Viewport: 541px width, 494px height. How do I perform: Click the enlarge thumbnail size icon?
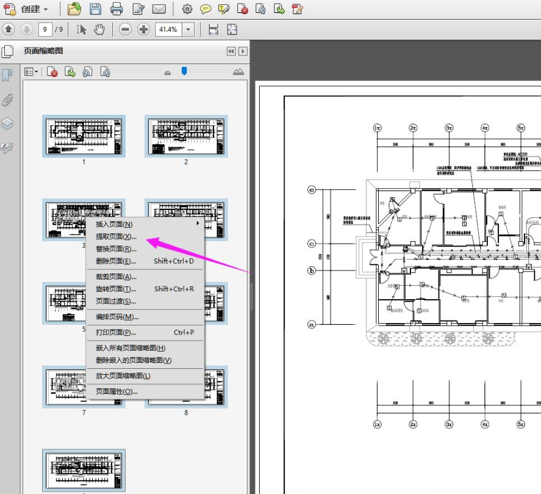[x=238, y=71]
